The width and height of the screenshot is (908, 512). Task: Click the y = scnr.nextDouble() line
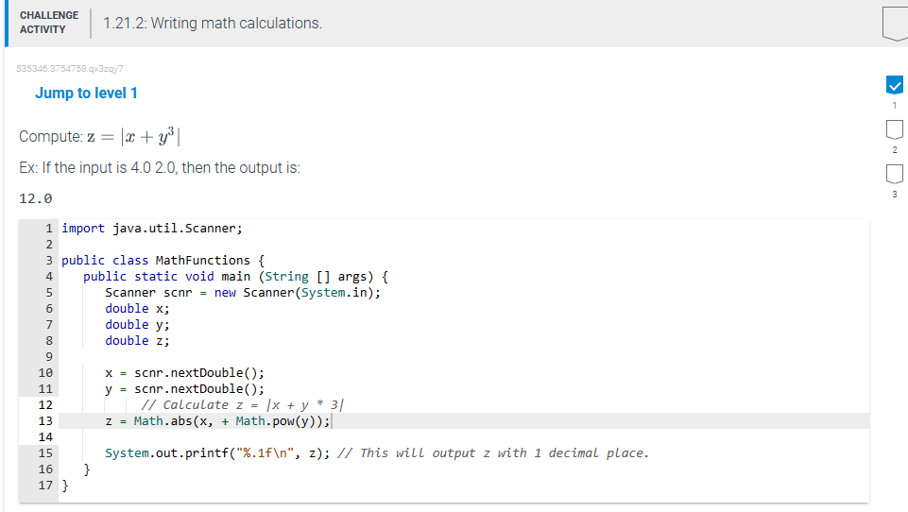coord(185,388)
